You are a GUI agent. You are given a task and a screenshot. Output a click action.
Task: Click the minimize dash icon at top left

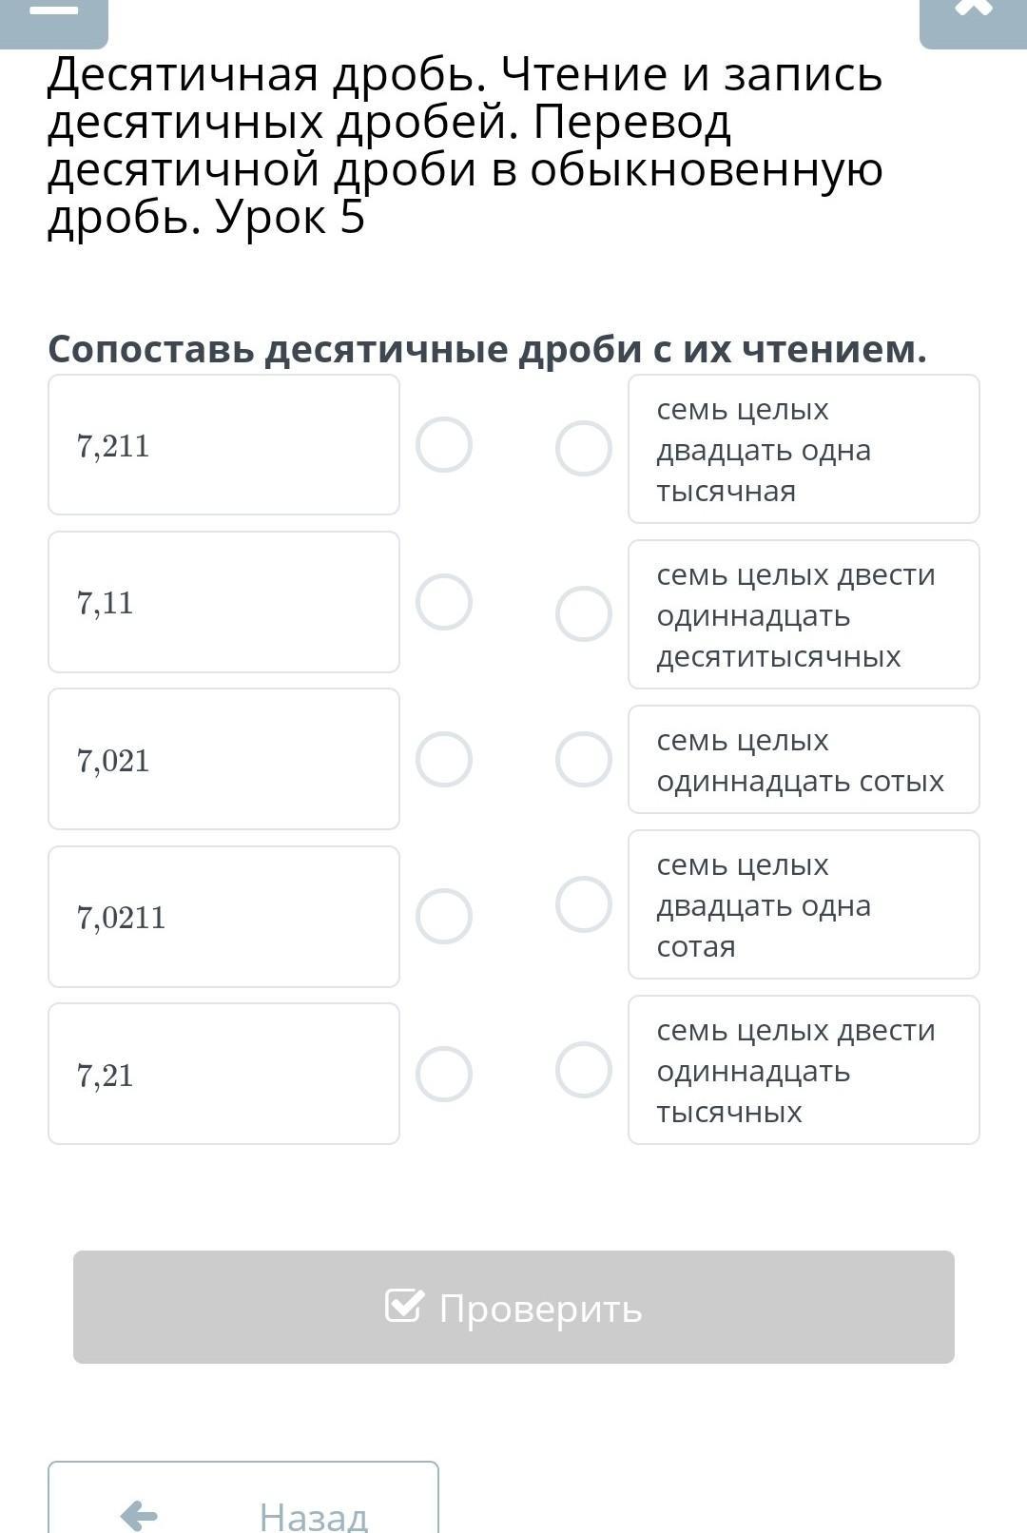pos(53,11)
